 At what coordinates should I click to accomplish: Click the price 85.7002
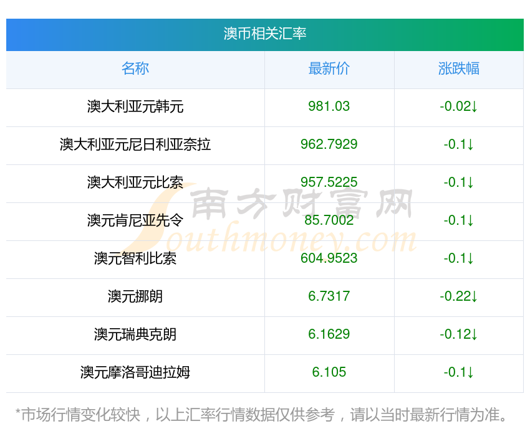tap(329, 220)
